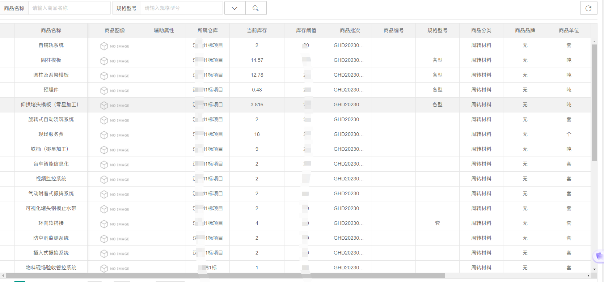Click the 商品批次 column header
604x282 pixels.
point(350,31)
